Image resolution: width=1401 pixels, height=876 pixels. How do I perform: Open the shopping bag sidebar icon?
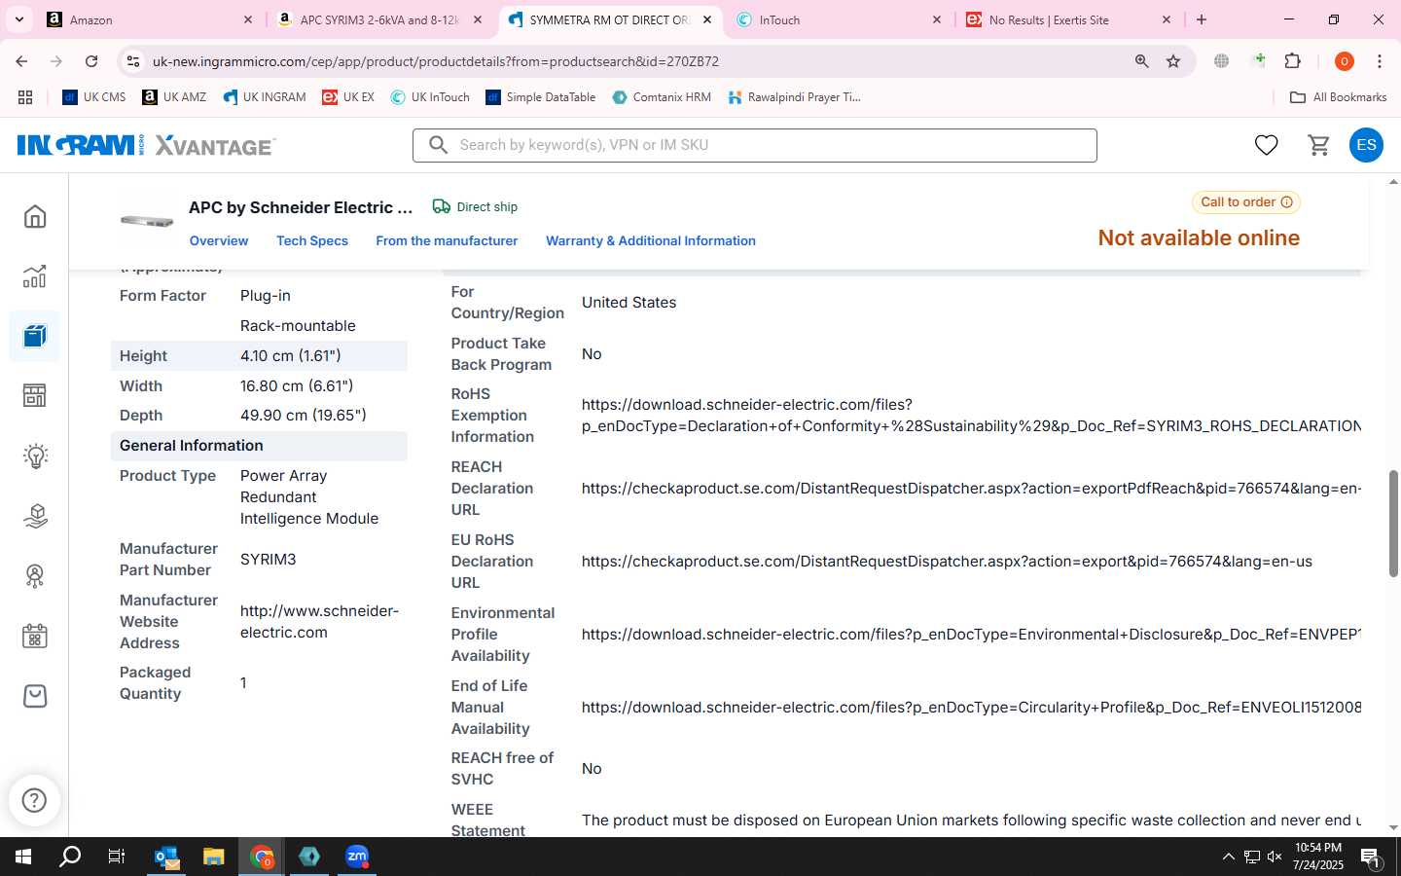35,696
